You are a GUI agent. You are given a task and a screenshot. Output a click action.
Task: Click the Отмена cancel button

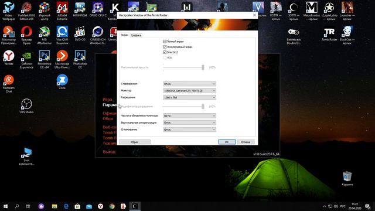(246, 142)
